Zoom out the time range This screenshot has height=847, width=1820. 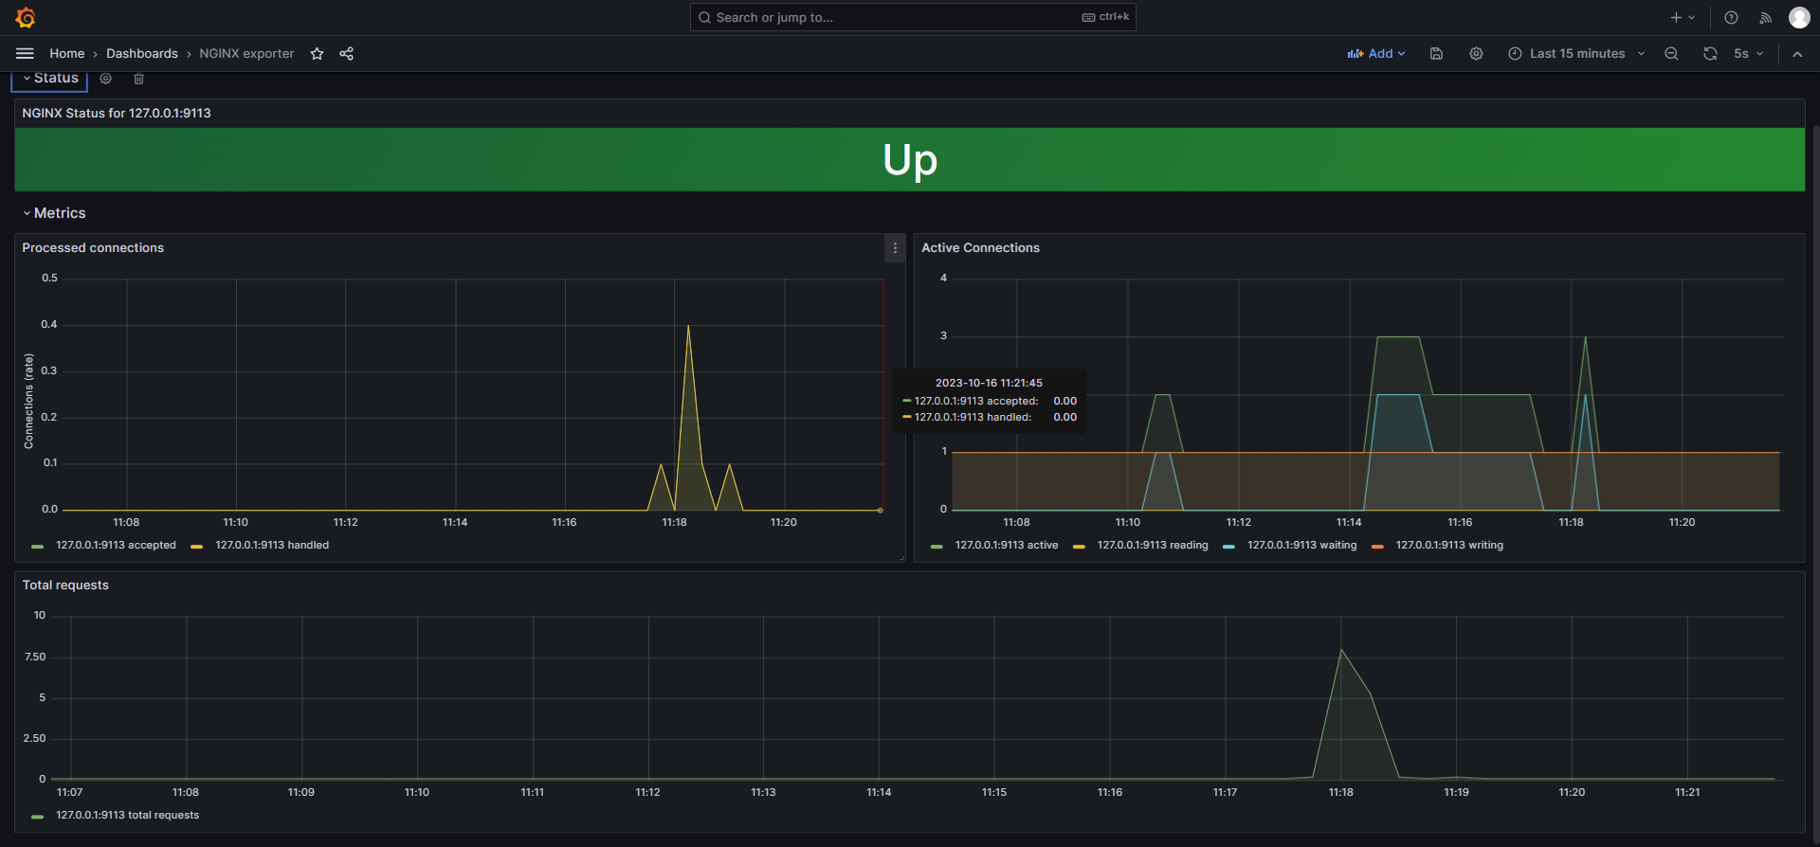pos(1671,54)
